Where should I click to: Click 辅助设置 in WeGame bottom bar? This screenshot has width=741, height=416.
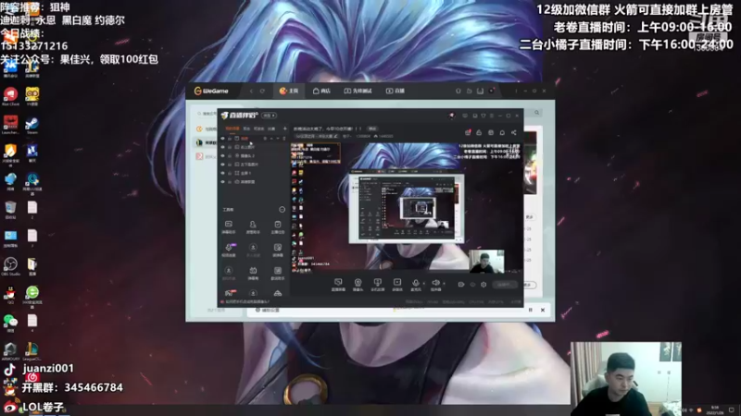pyautogui.click(x=268, y=310)
